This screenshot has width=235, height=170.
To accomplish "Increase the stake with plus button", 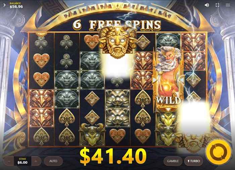I will pyautogui.click(x=36, y=161).
